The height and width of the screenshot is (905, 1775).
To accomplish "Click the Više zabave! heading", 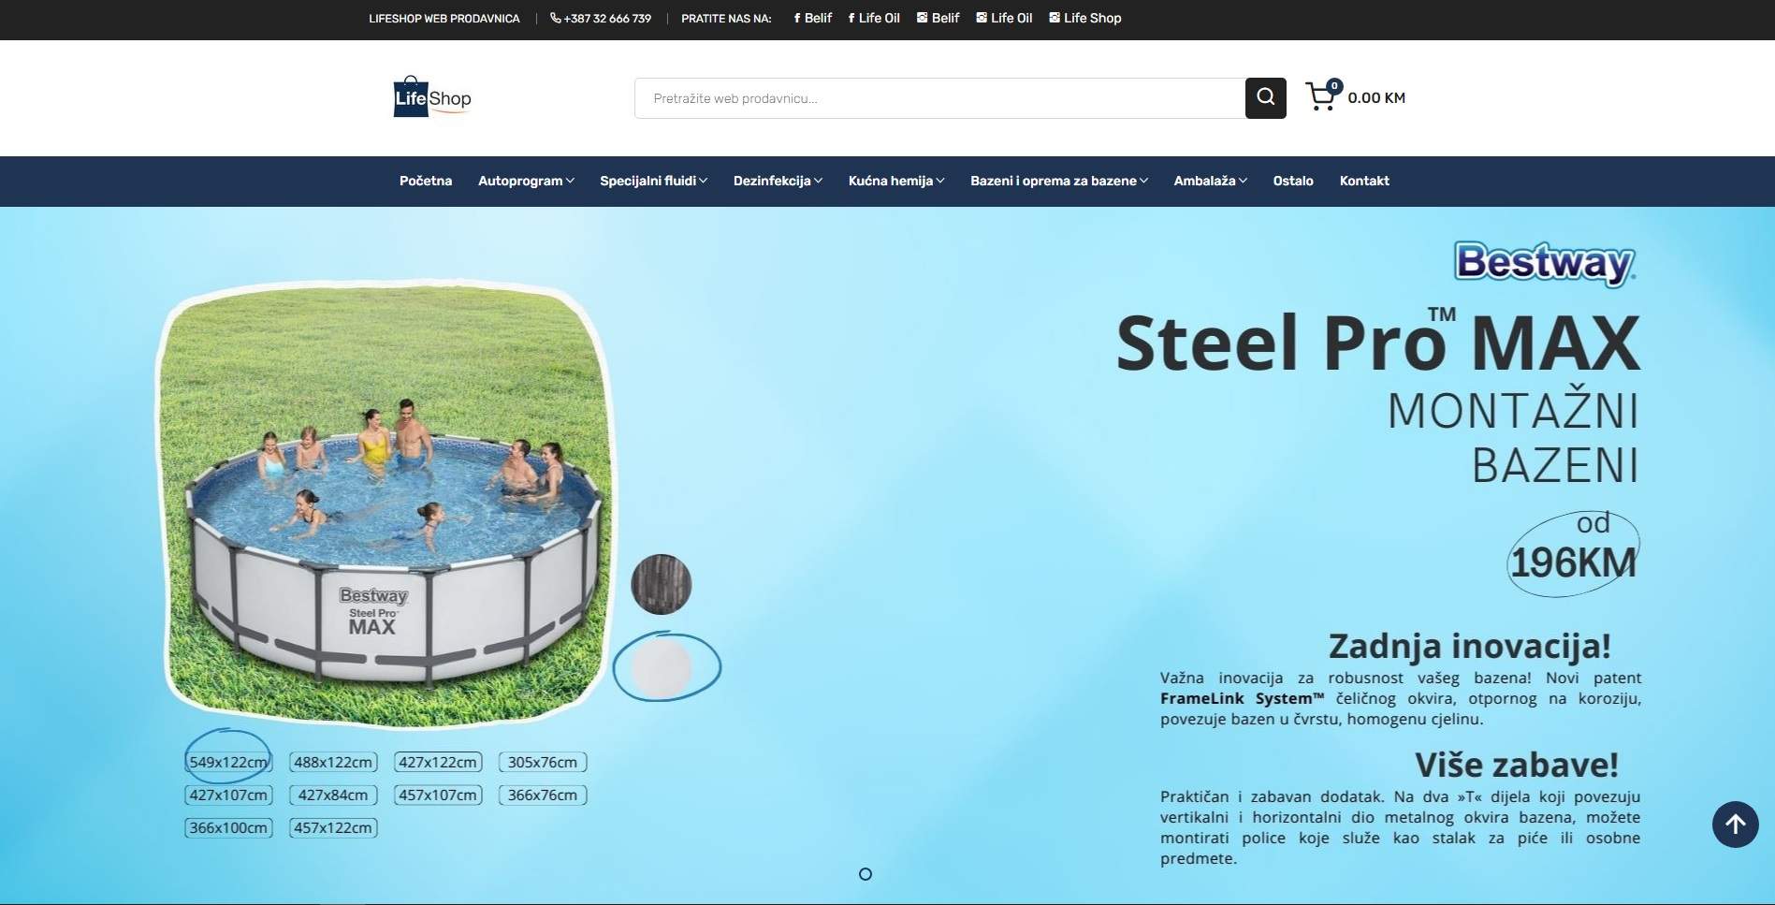I will (x=1517, y=765).
